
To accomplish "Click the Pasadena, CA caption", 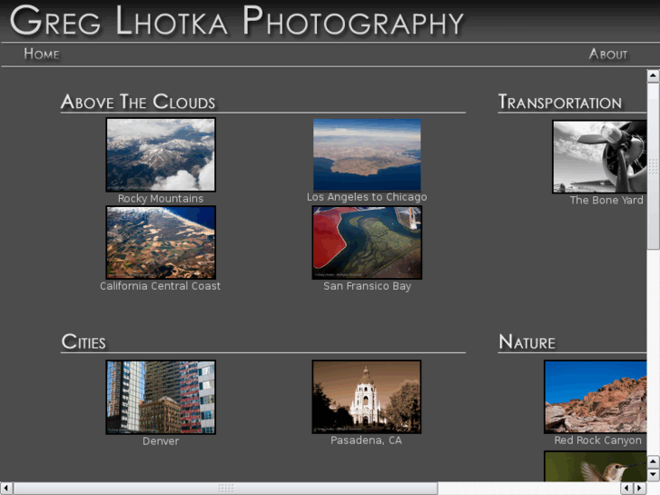I will pyautogui.click(x=366, y=441).
